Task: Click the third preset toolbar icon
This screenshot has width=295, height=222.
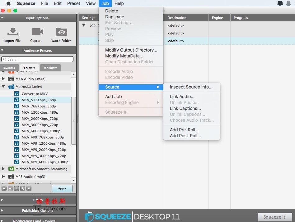Action: pos(16,188)
